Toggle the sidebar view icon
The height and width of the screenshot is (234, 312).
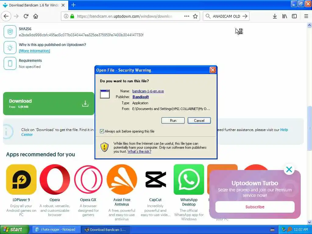click(294, 16)
